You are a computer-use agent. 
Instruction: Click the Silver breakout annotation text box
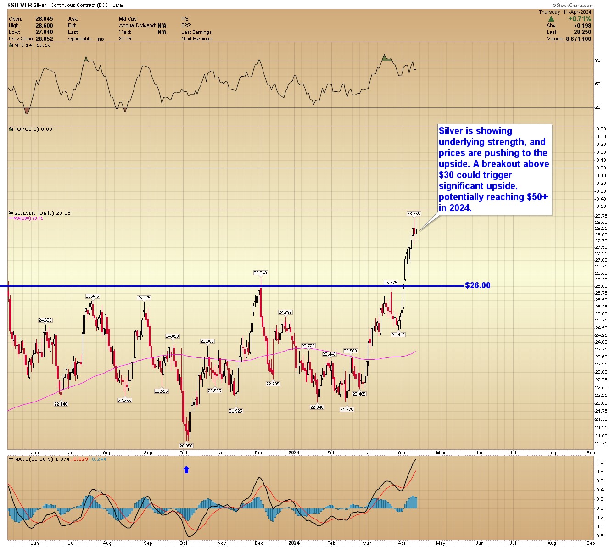[x=494, y=169]
